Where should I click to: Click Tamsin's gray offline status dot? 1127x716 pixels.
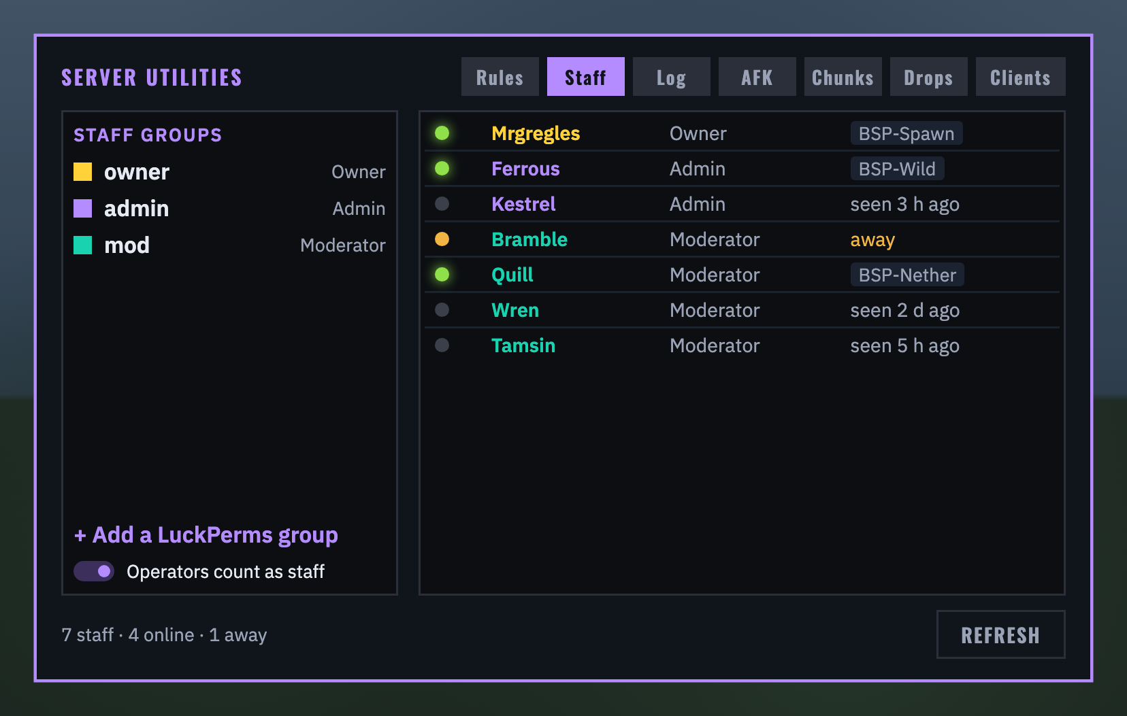442,345
